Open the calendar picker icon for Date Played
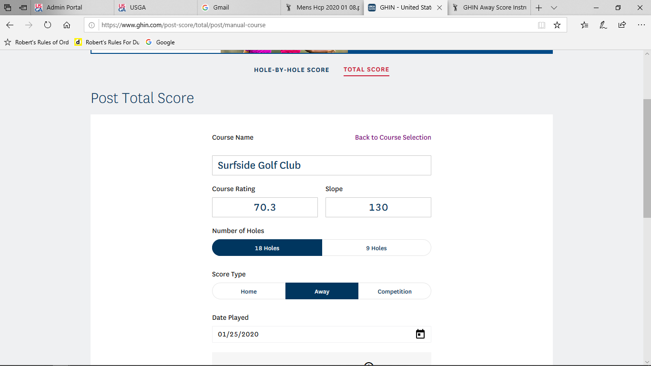The width and height of the screenshot is (651, 366). click(420, 334)
